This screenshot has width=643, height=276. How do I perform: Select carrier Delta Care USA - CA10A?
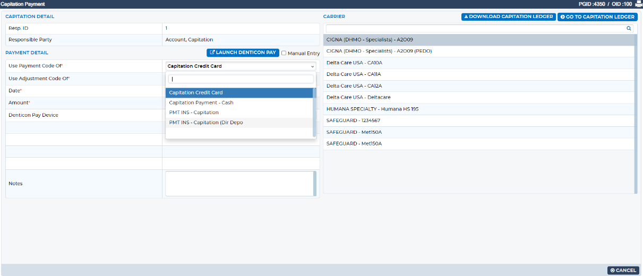(x=478, y=63)
